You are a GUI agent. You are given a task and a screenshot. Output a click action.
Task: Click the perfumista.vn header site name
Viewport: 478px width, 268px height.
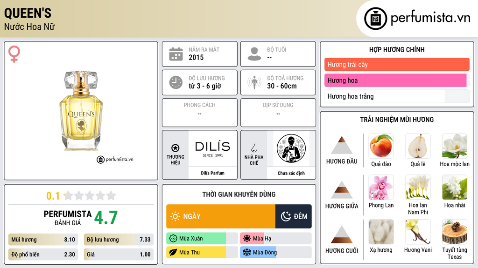tap(430, 18)
